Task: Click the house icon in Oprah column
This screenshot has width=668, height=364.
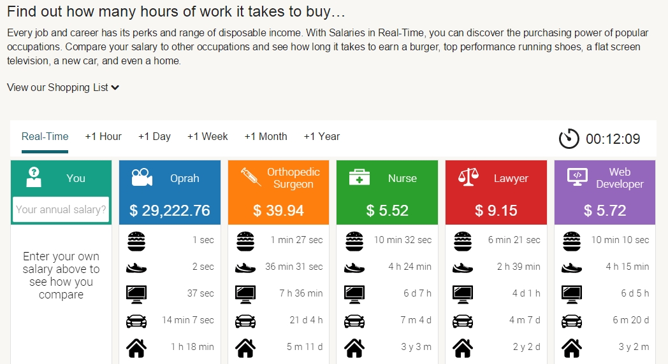Action: pyautogui.click(x=136, y=348)
